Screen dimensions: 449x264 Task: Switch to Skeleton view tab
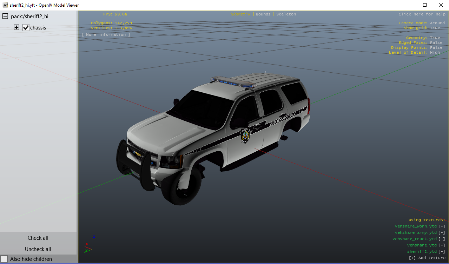click(x=286, y=14)
